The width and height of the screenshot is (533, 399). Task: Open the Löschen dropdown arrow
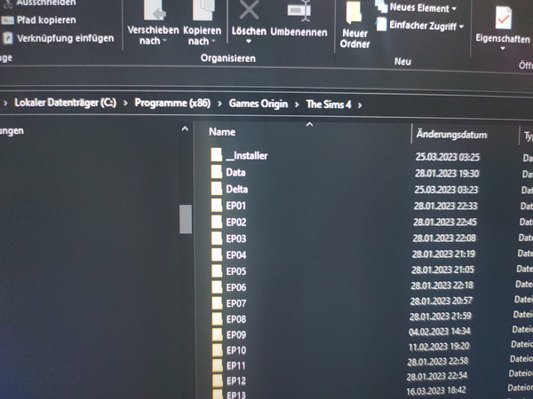pos(249,42)
